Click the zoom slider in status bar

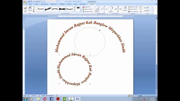[x=150, y=96]
